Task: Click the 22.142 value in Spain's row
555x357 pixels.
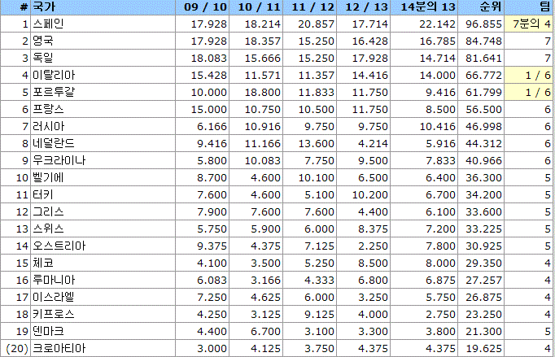Action: coord(438,24)
